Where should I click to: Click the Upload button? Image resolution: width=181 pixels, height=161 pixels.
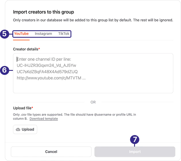click(25, 129)
